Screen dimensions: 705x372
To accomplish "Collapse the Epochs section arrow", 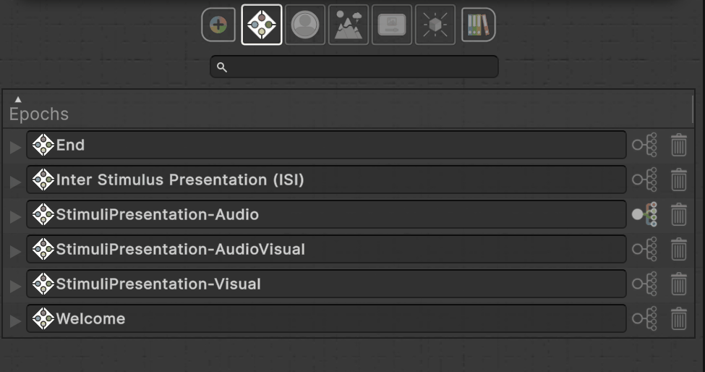I will pyautogui.click(x=18, y=99).
